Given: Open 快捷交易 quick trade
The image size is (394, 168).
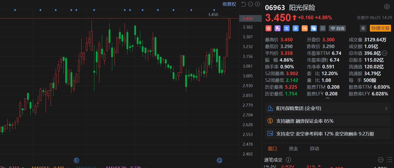Looking at the screenshot, I should coord(380,28).
